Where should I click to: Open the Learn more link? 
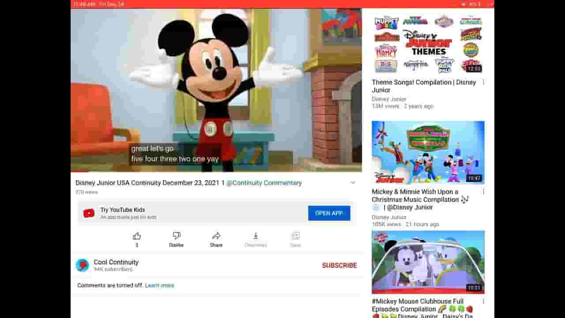point(159,285)
